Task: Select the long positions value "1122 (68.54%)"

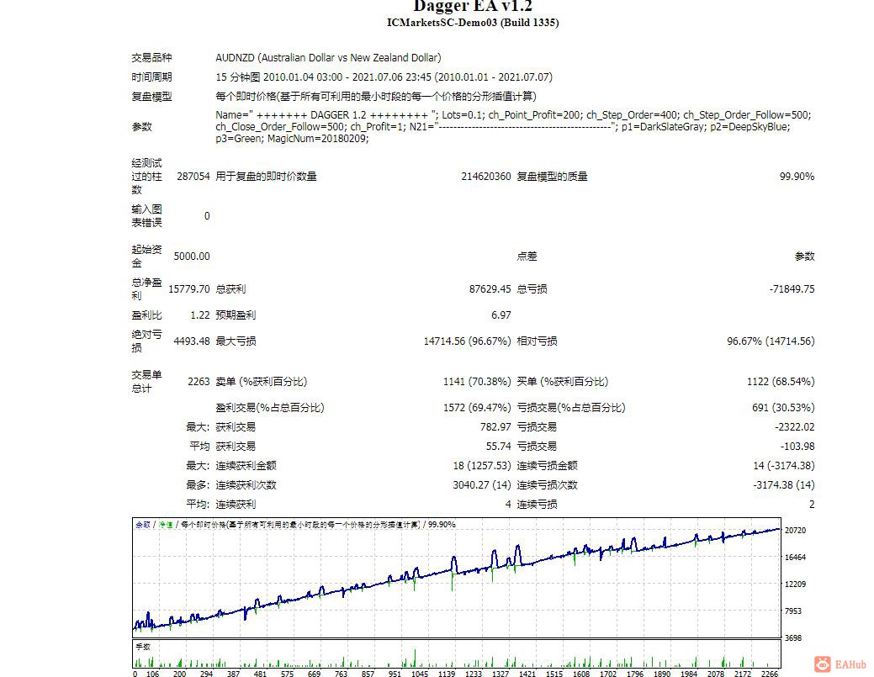Action: [781, 382]
